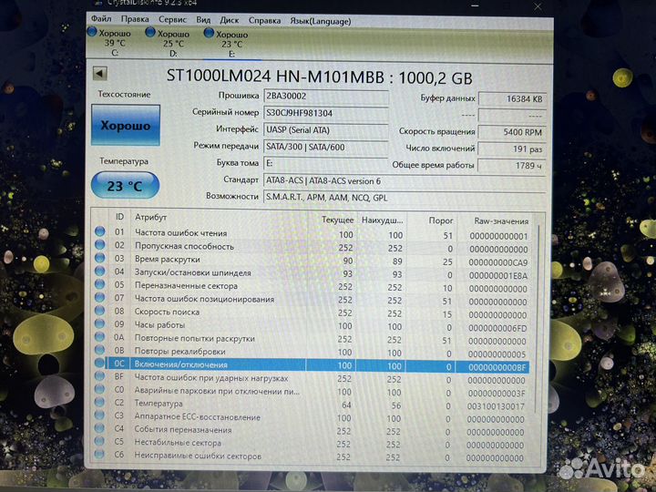Click status circle for attribute 01
The image size is (656, 492).
pos(100,233)
